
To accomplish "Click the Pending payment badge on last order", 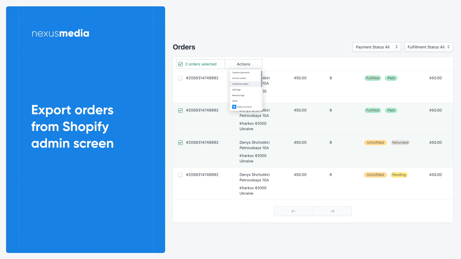I will (399, 175).
